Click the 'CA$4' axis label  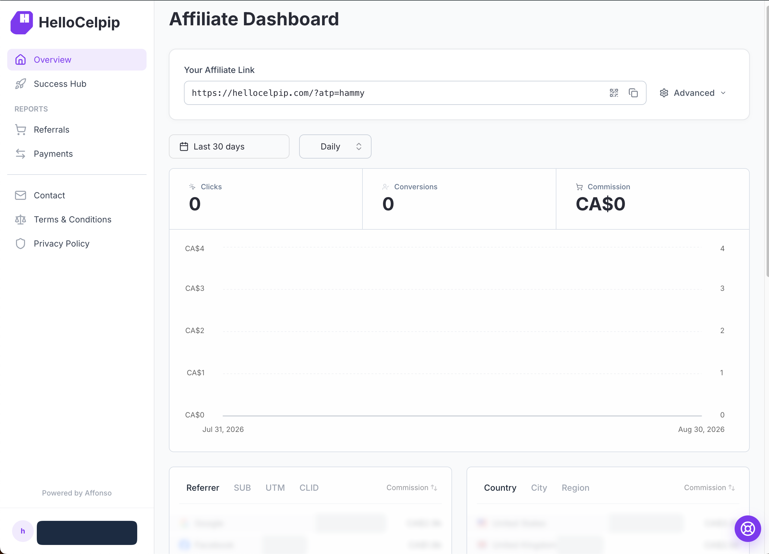(x=195, y=248)
